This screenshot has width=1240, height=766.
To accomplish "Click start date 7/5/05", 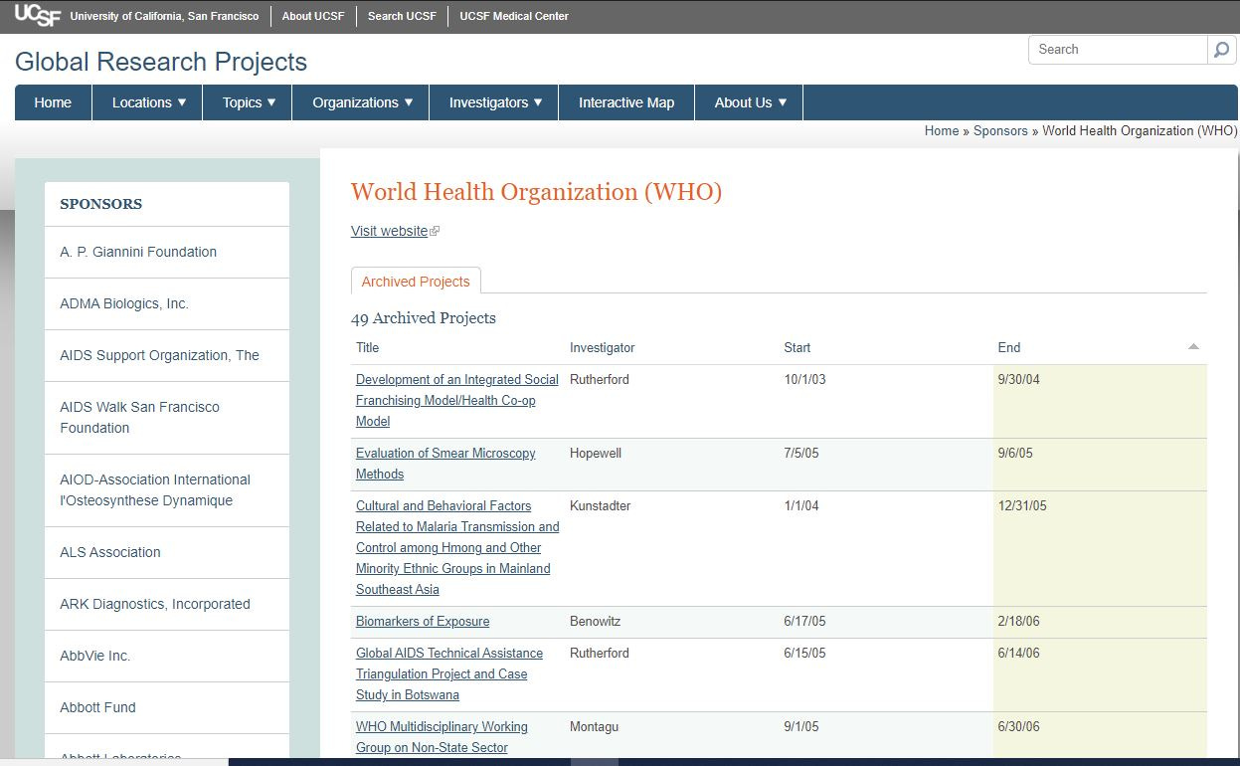I will coord(800,453).
